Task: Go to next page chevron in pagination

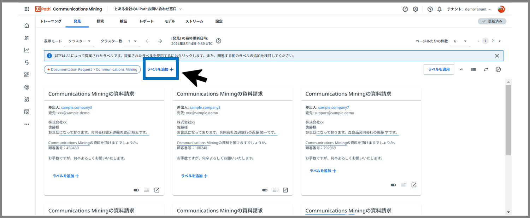Action: tap(500, 41)
